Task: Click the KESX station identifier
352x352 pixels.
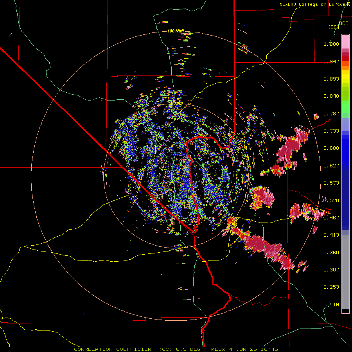Action: pos(219,349)
